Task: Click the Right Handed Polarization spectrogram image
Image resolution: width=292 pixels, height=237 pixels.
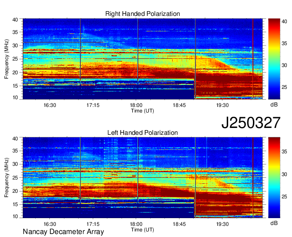Action: 143,59
